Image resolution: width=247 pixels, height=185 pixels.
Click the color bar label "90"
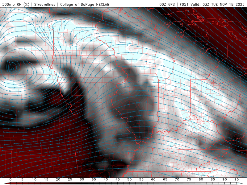click(224, 179)
